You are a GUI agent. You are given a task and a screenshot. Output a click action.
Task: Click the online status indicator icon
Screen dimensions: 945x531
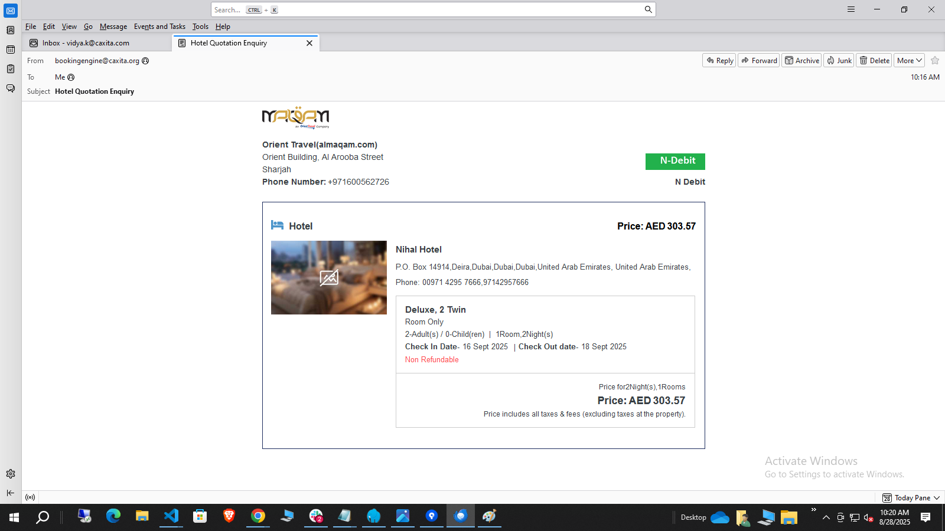click(30, 497)
